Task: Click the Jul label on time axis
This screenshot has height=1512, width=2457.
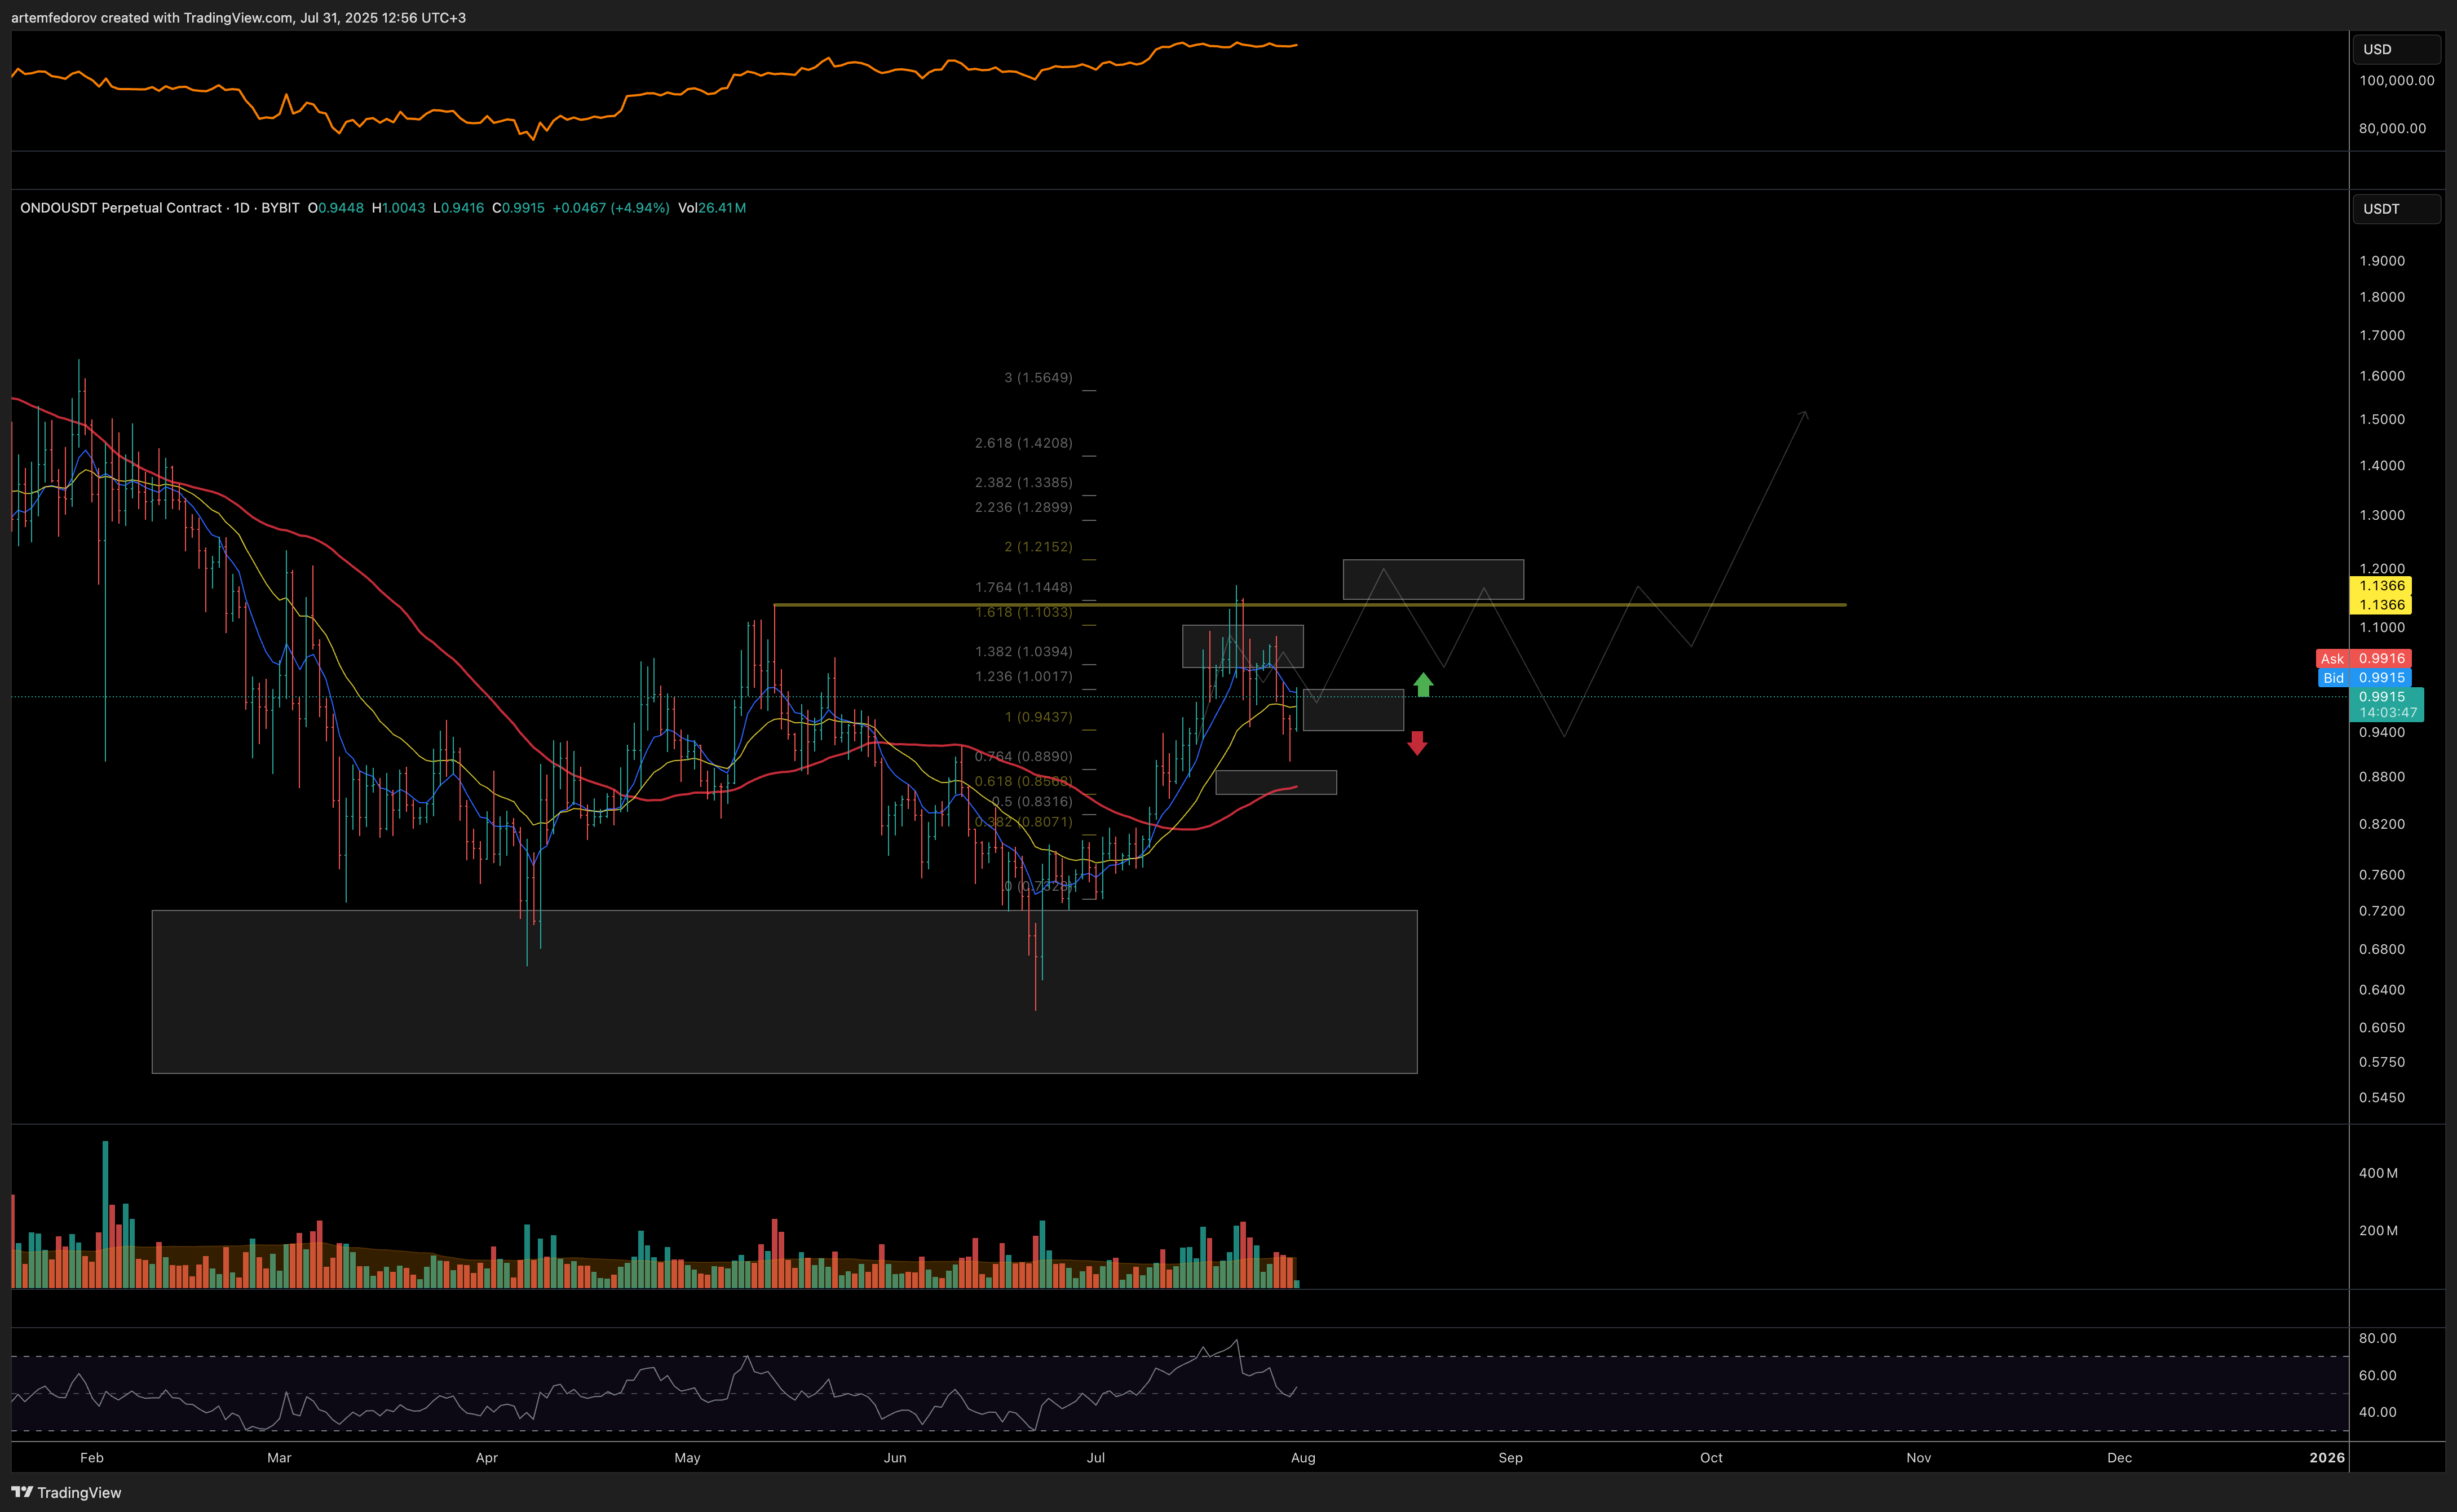Action: (x=1096, y=1457)
